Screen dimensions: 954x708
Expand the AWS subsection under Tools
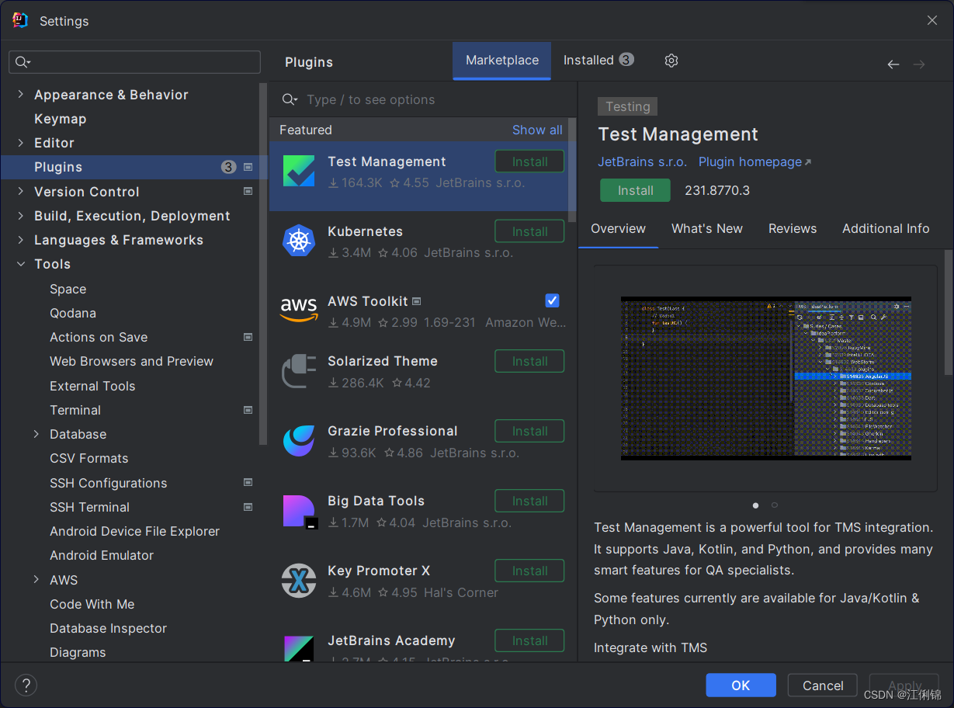pos(36,580)
